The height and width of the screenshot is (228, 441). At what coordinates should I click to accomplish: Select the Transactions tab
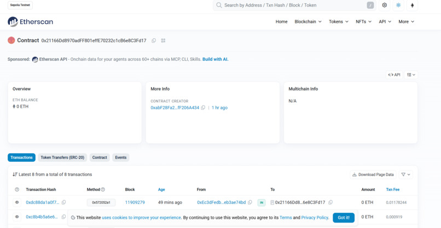pos(21,157)
